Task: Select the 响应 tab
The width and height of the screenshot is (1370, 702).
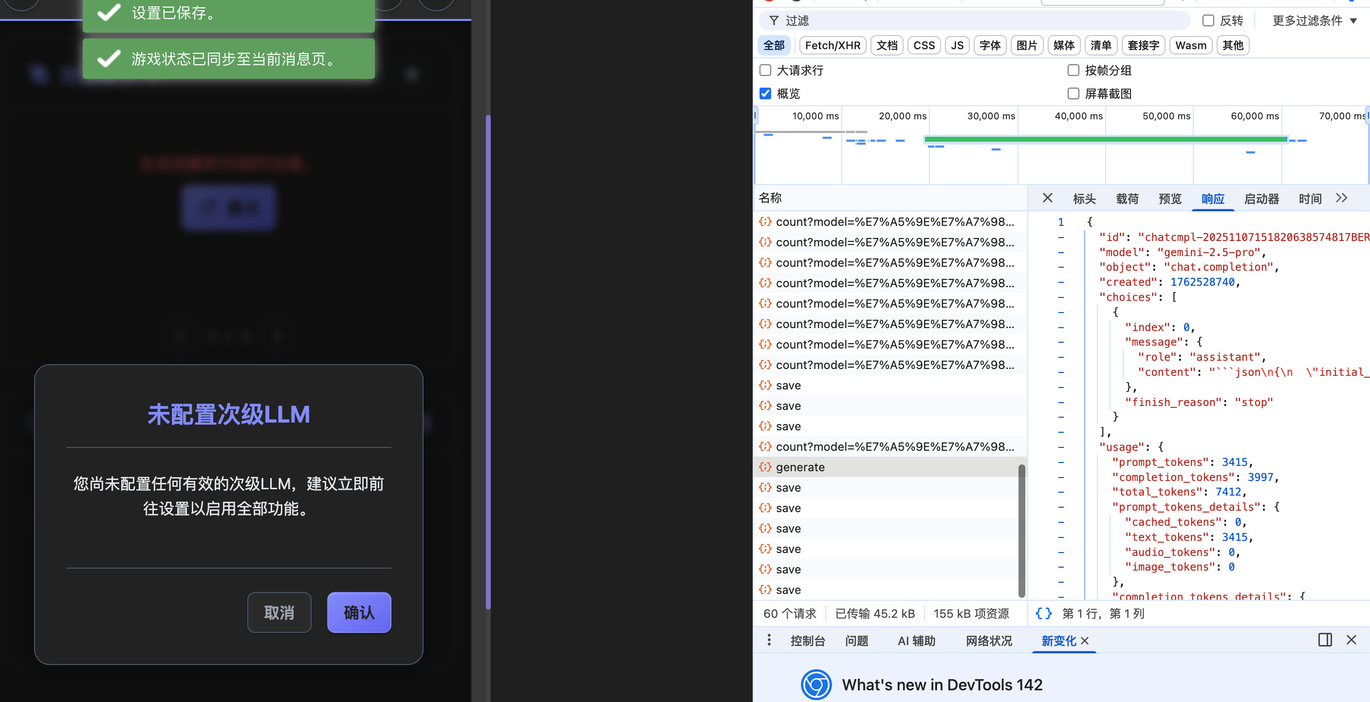Action: point(1213,198)
